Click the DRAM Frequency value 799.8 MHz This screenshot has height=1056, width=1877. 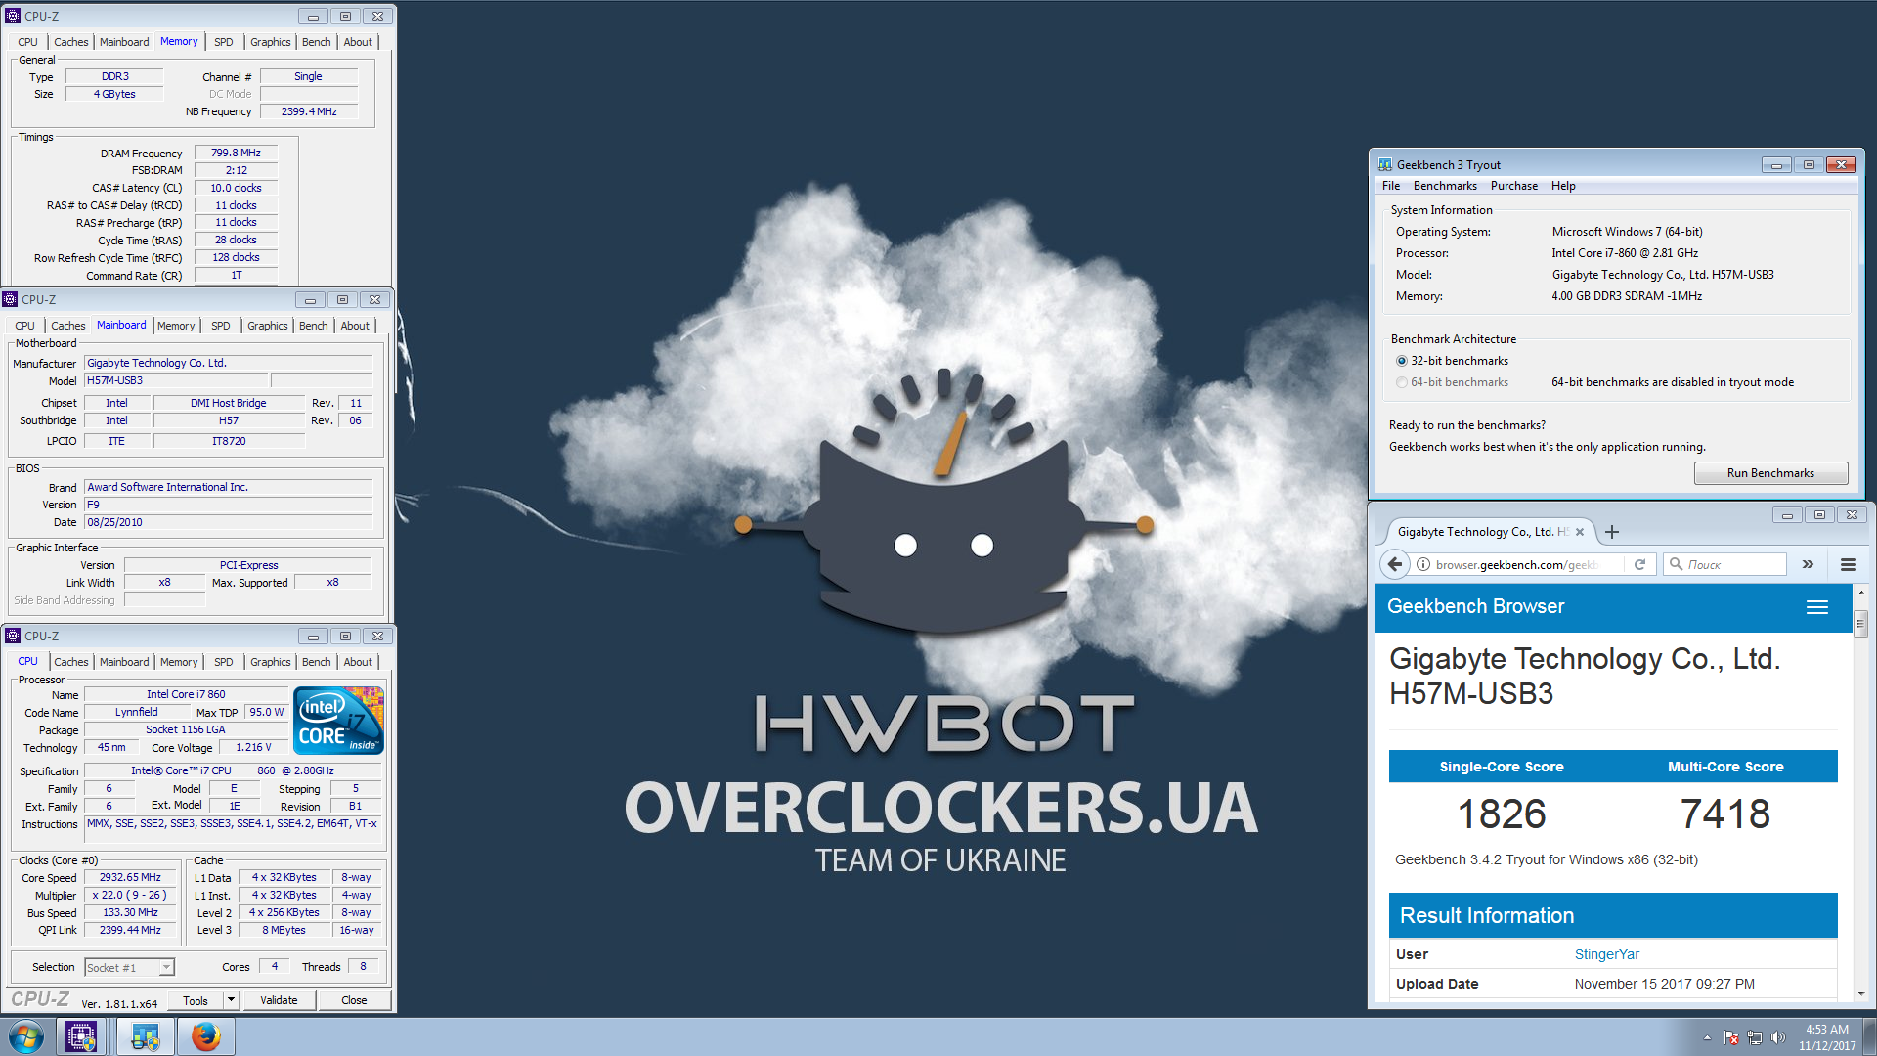pos(236,153)
